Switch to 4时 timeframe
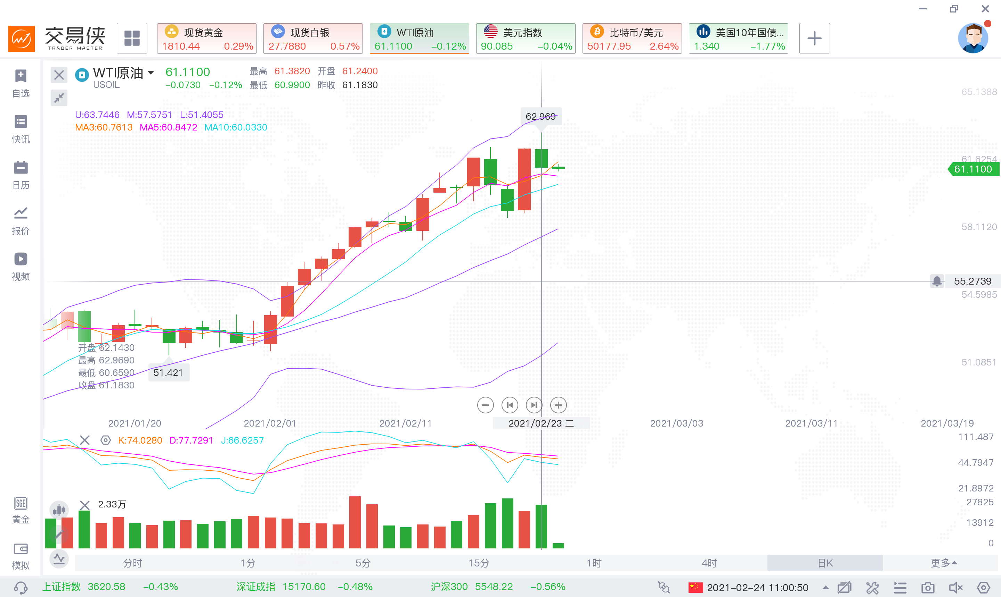 (709, 563)
